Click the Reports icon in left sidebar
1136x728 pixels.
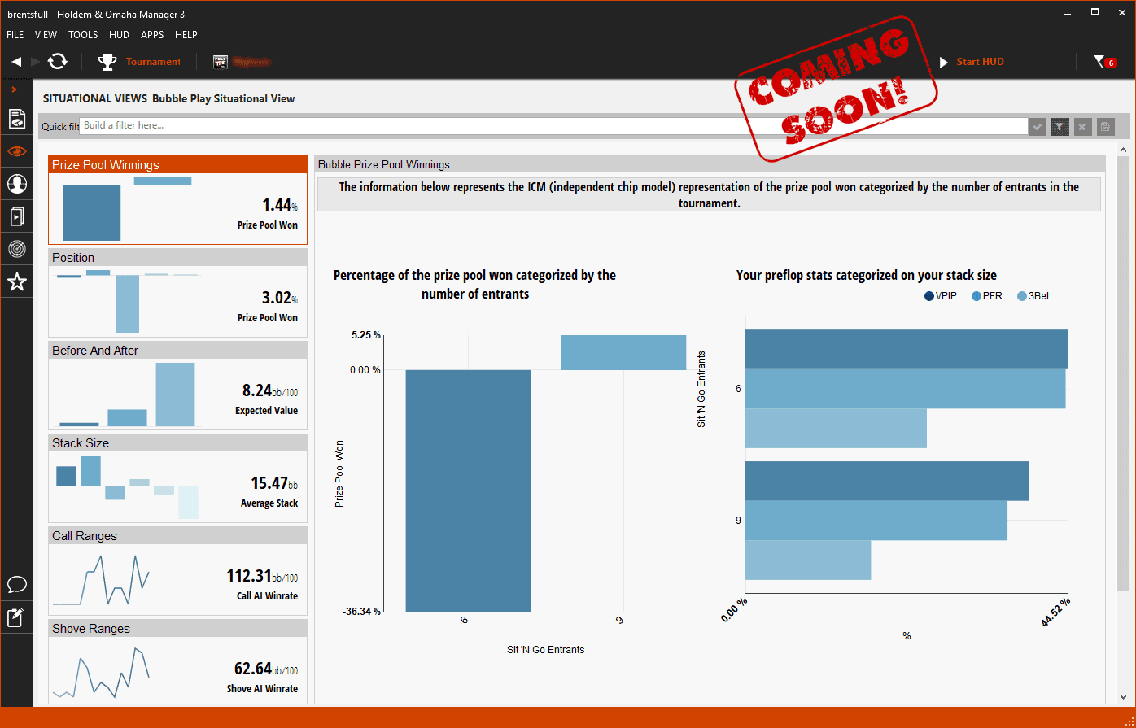(16, 119)
